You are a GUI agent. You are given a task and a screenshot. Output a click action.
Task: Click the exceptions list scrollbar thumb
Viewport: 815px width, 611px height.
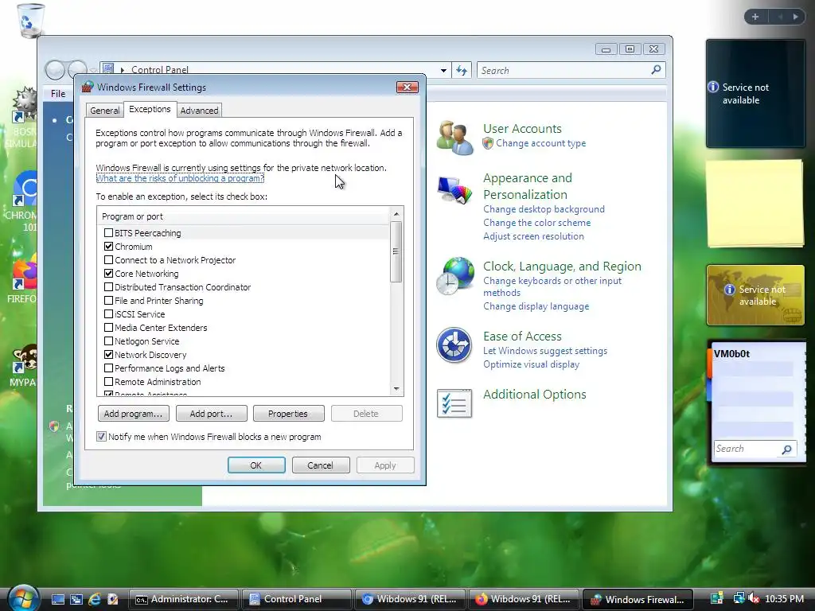click(396, 251)
